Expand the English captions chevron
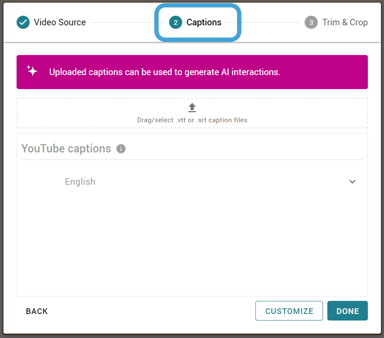The height and width of the screenshot is (338, 384). pyautogui.click(x=352, y=182)
